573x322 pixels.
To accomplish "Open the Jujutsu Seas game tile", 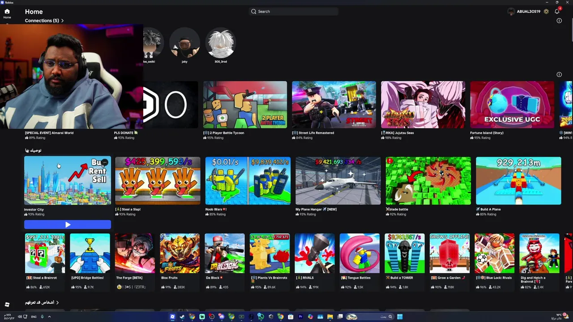I will click(x=423, y=105).
